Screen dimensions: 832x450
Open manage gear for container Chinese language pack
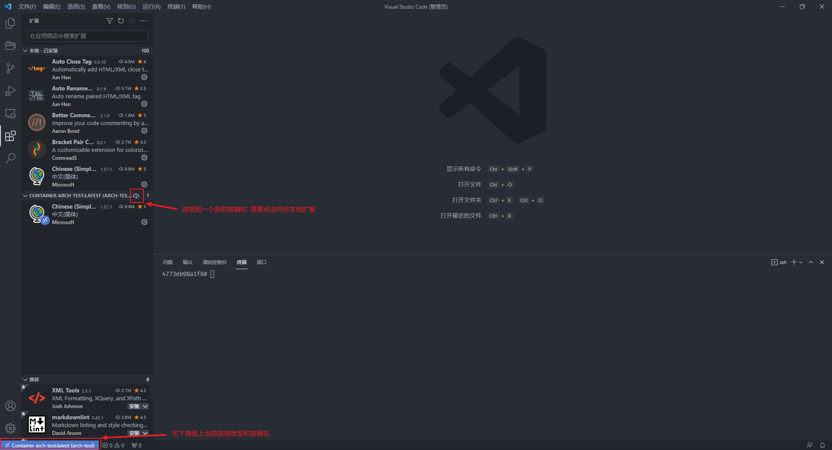click(x=144, y=222)
